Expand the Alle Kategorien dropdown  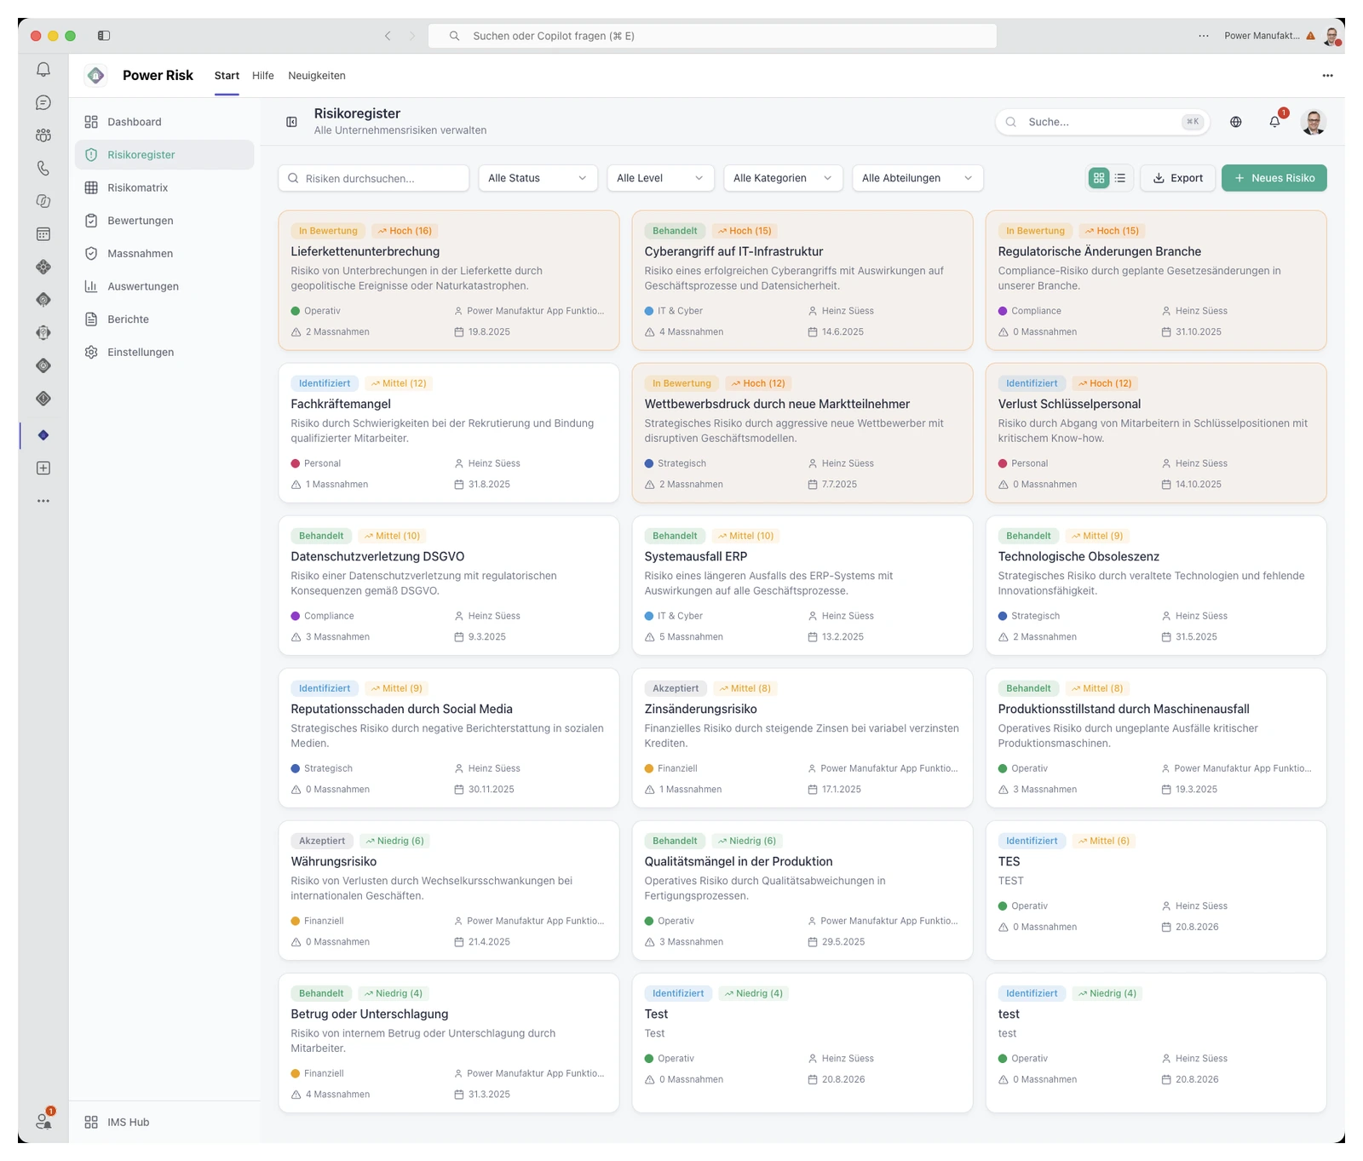[x=783, y=178]
